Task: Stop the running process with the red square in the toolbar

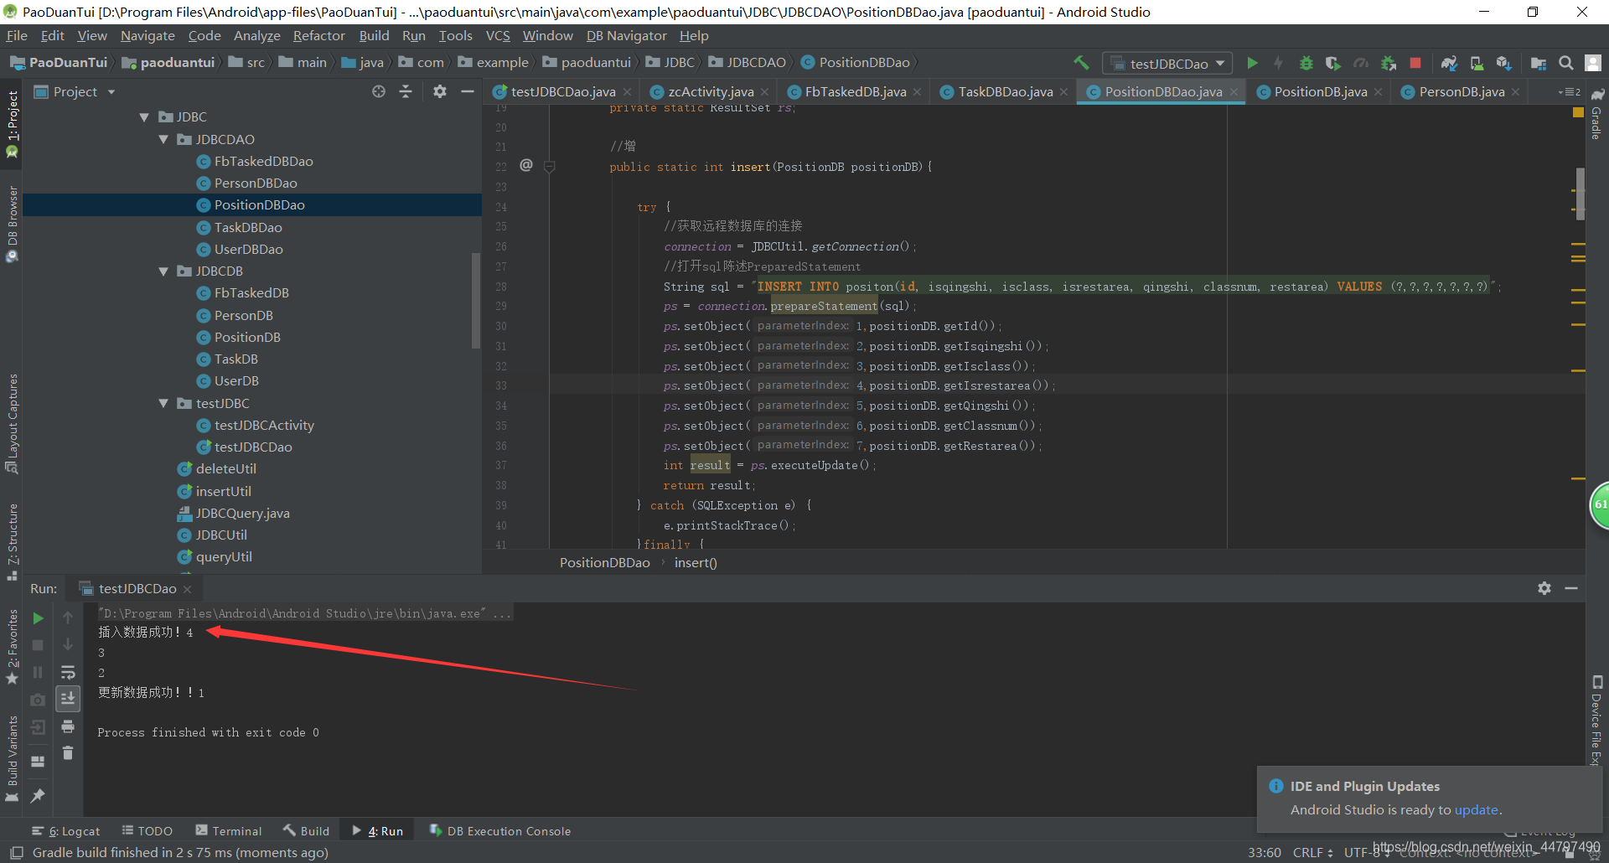Action: pyautogui.click(x=1415, y=63)
